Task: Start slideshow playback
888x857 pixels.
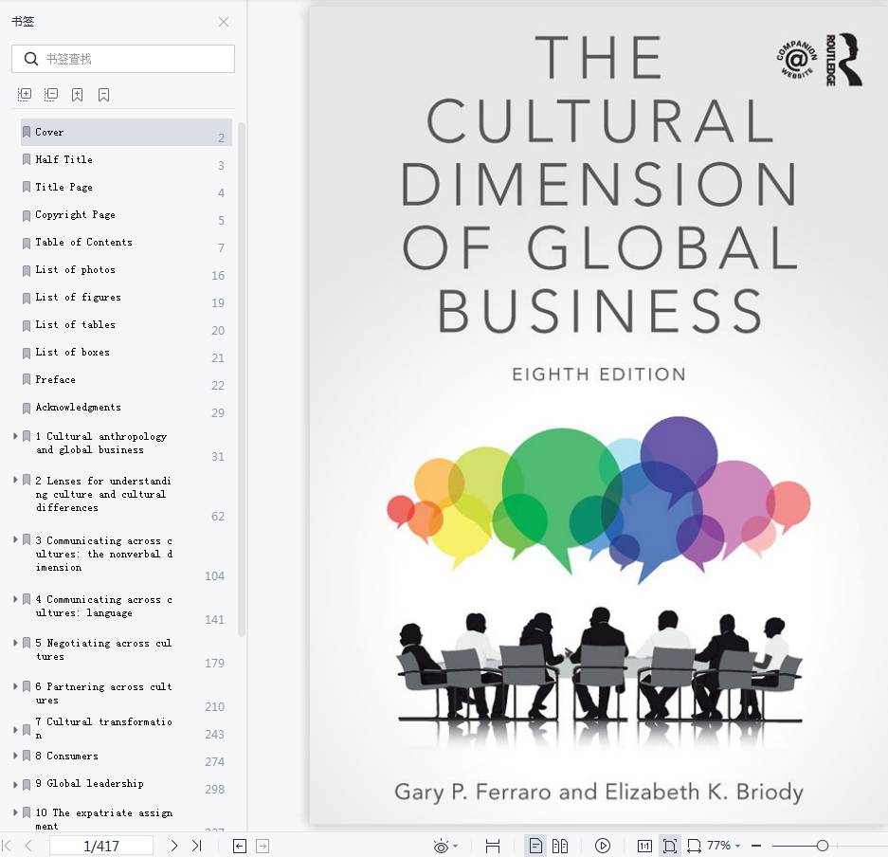Action: click(603, 847)
